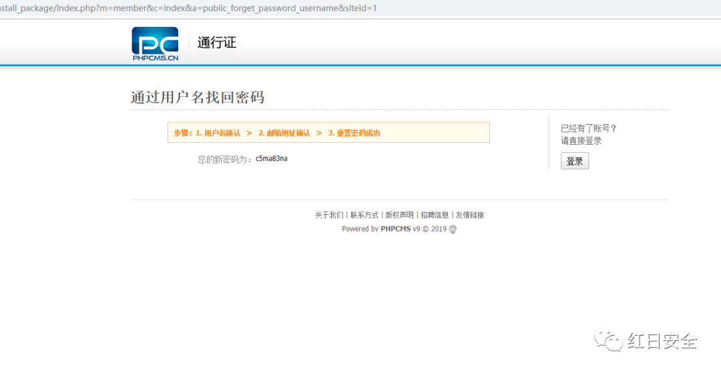Click the 已经有了账号? text
721x373 pixels.
click(x=588, y=128)
